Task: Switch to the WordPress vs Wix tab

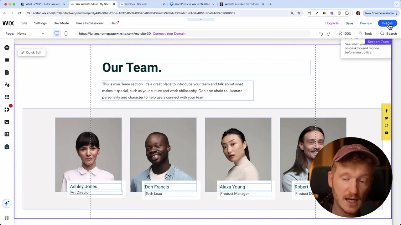Action: [192, 4]
